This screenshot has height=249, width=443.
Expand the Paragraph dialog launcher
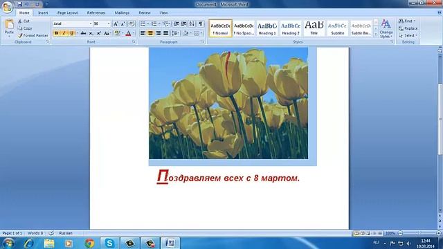click(203, 41)
